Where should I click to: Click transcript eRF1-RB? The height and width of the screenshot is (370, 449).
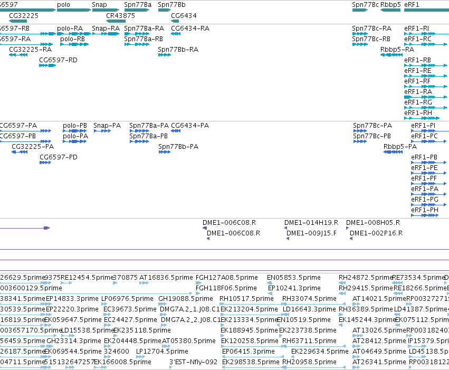coord(417,60)
